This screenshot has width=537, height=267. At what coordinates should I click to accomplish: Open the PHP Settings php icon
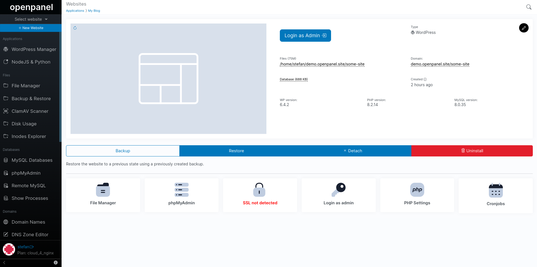click(x=417, y=190)
